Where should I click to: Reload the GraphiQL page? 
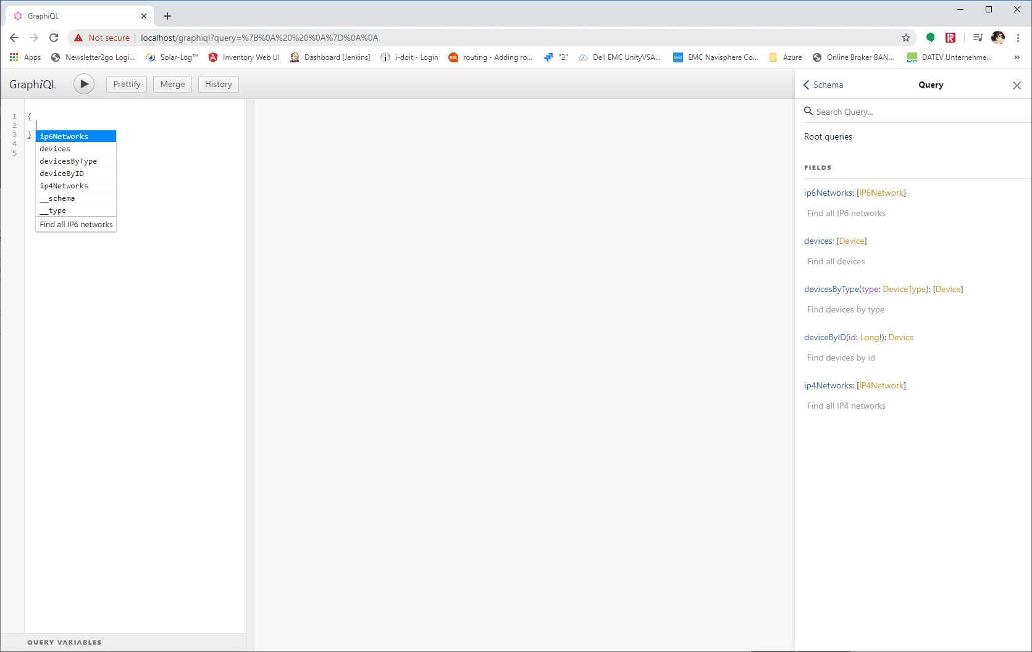(x=54, y=38)
